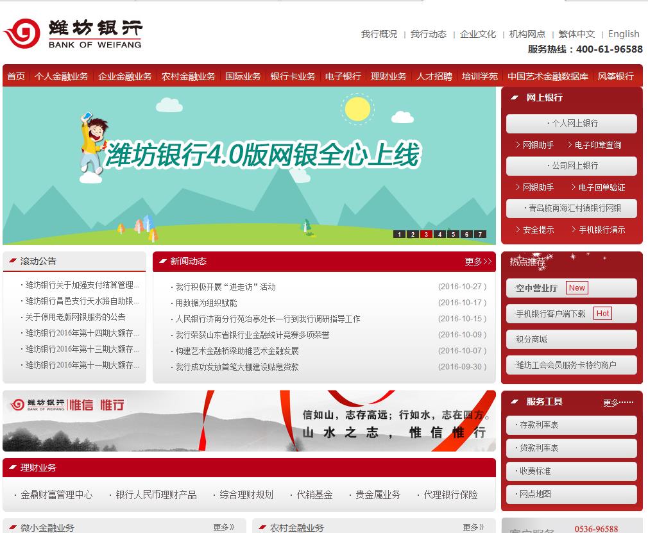This screenshot has width=648, height=533.
Task: Show banner slide 1
Action: [399, 234]
